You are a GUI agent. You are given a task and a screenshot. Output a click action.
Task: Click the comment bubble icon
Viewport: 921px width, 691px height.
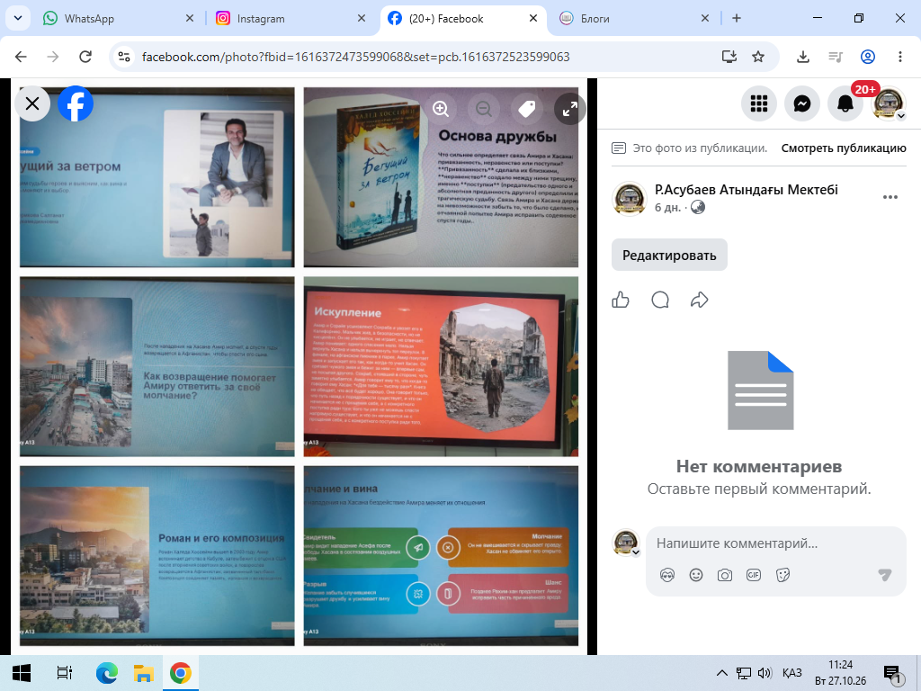[x=660, y=300]
